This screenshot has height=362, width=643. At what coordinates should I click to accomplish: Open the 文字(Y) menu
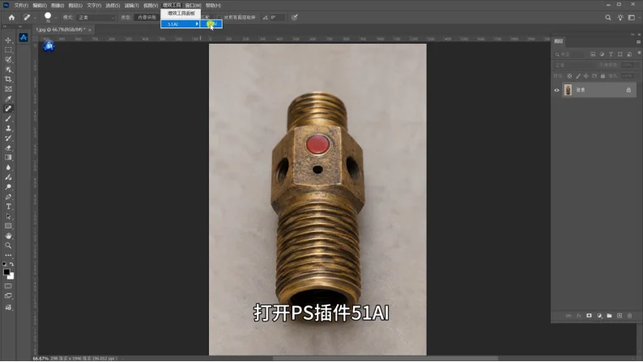(x=93, y=6)
